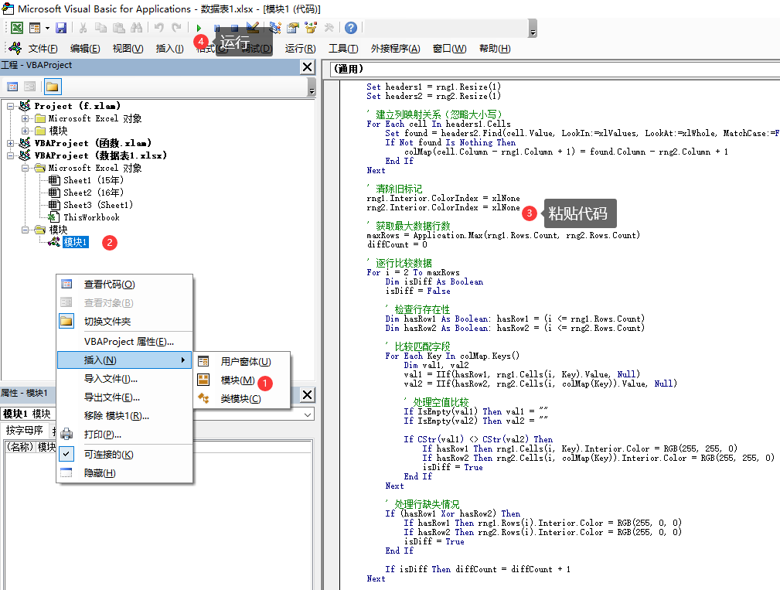Expand the 模块 folder under f.xlam
This screenshot has width=780, height=590.
click(x=25, y=131)
